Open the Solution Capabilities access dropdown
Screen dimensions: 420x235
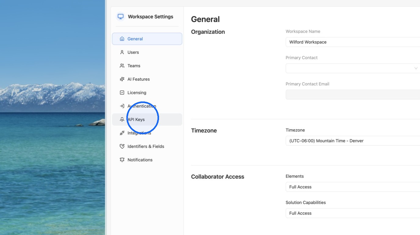point(353,213)
